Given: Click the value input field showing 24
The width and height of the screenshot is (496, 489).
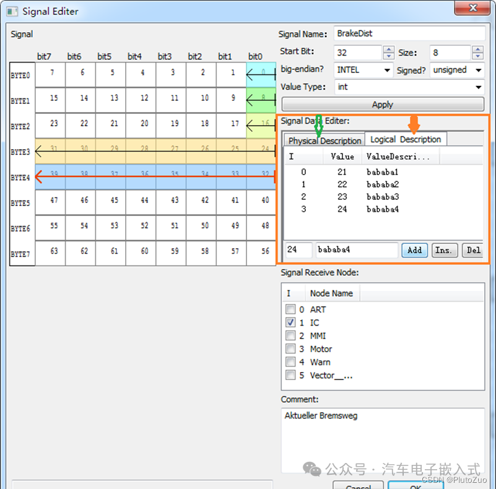Looking at the screenshot, I should (298, 250).
